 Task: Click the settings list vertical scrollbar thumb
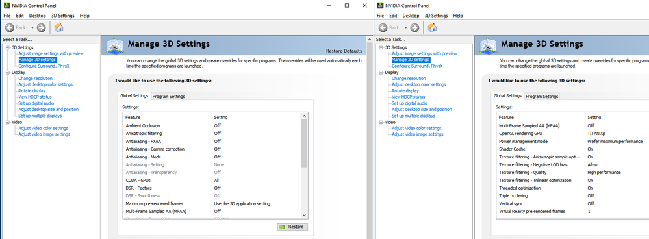pyautogui.click(x=304, y=144)
